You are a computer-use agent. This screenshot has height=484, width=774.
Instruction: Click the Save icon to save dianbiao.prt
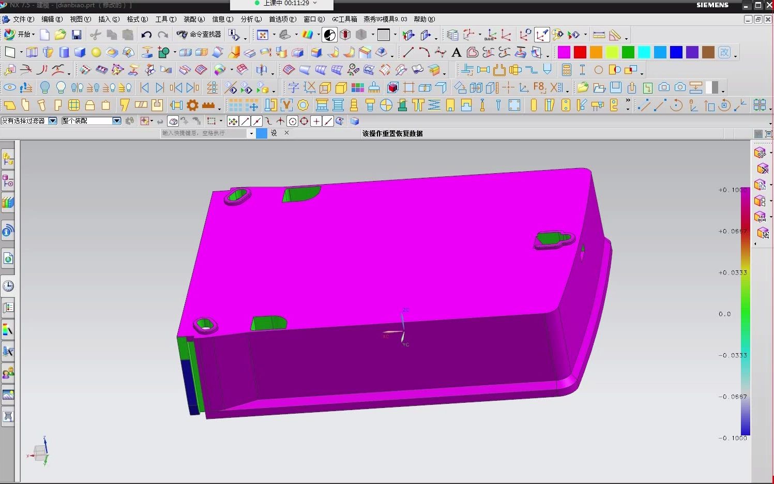tap(76, 35)
